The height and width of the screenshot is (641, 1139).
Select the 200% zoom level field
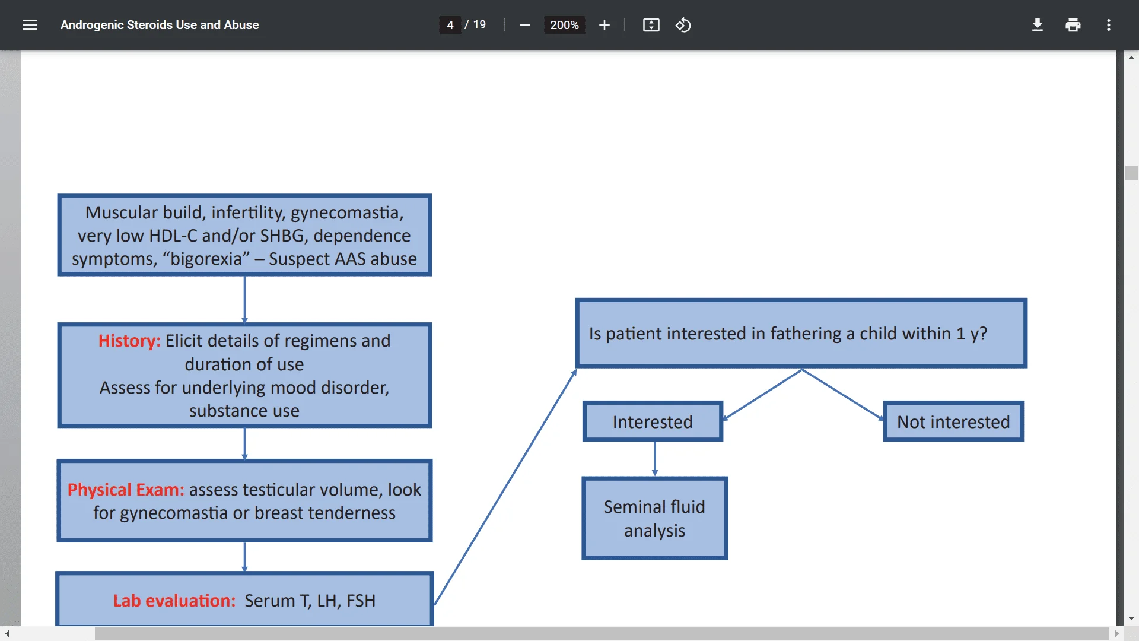pyautogui.click(x=564, y=25)
